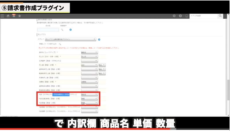This screenshot has width=230, height=131.
Task: Click the magnifier next to 取得レコードの絞り込み
Action: [60, 44]
